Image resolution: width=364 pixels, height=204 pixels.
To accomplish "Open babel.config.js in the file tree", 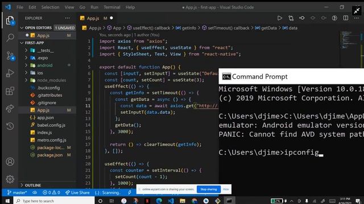I will click(47, 125).
